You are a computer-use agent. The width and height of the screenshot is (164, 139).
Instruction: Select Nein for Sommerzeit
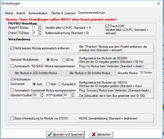(x=48, y=84)
